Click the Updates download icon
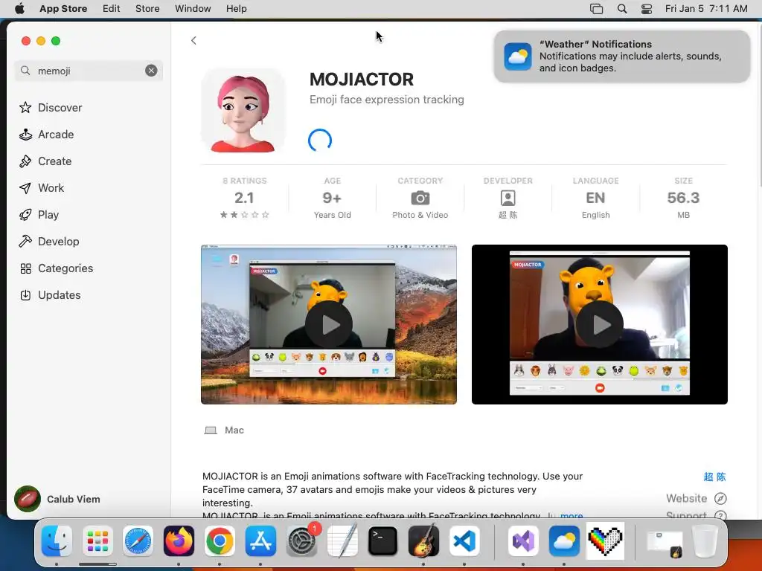Image resolution: width=762 pixels, height=571 pixels. [25, 294]
